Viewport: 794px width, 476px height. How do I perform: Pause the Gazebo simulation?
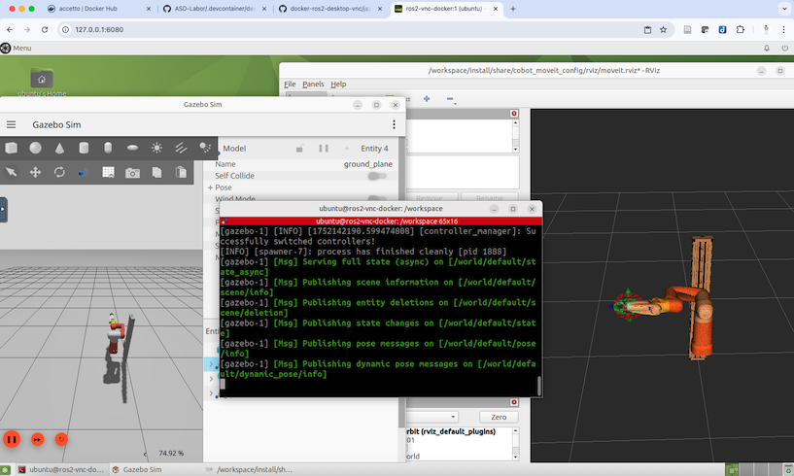[x=12, y=439]
